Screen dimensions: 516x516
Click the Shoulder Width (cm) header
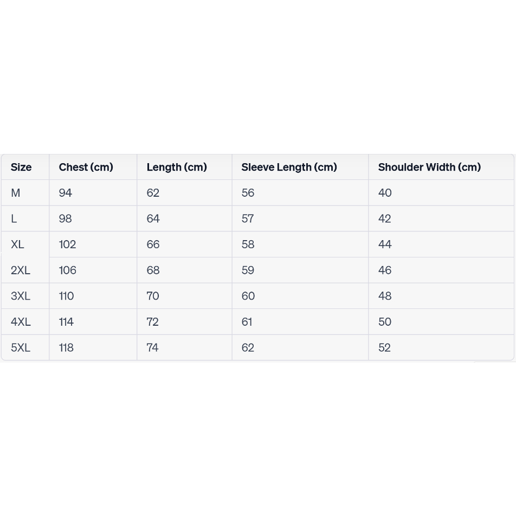(429, 167)
